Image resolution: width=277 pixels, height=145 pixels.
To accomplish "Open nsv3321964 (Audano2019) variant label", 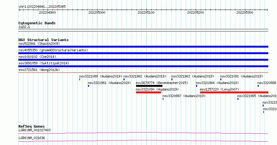I will coord(217,83).
